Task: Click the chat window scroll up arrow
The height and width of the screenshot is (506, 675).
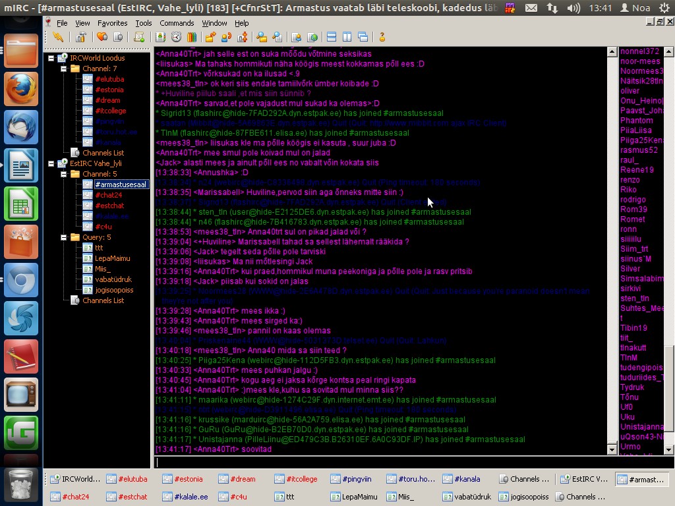Action: 612,52
